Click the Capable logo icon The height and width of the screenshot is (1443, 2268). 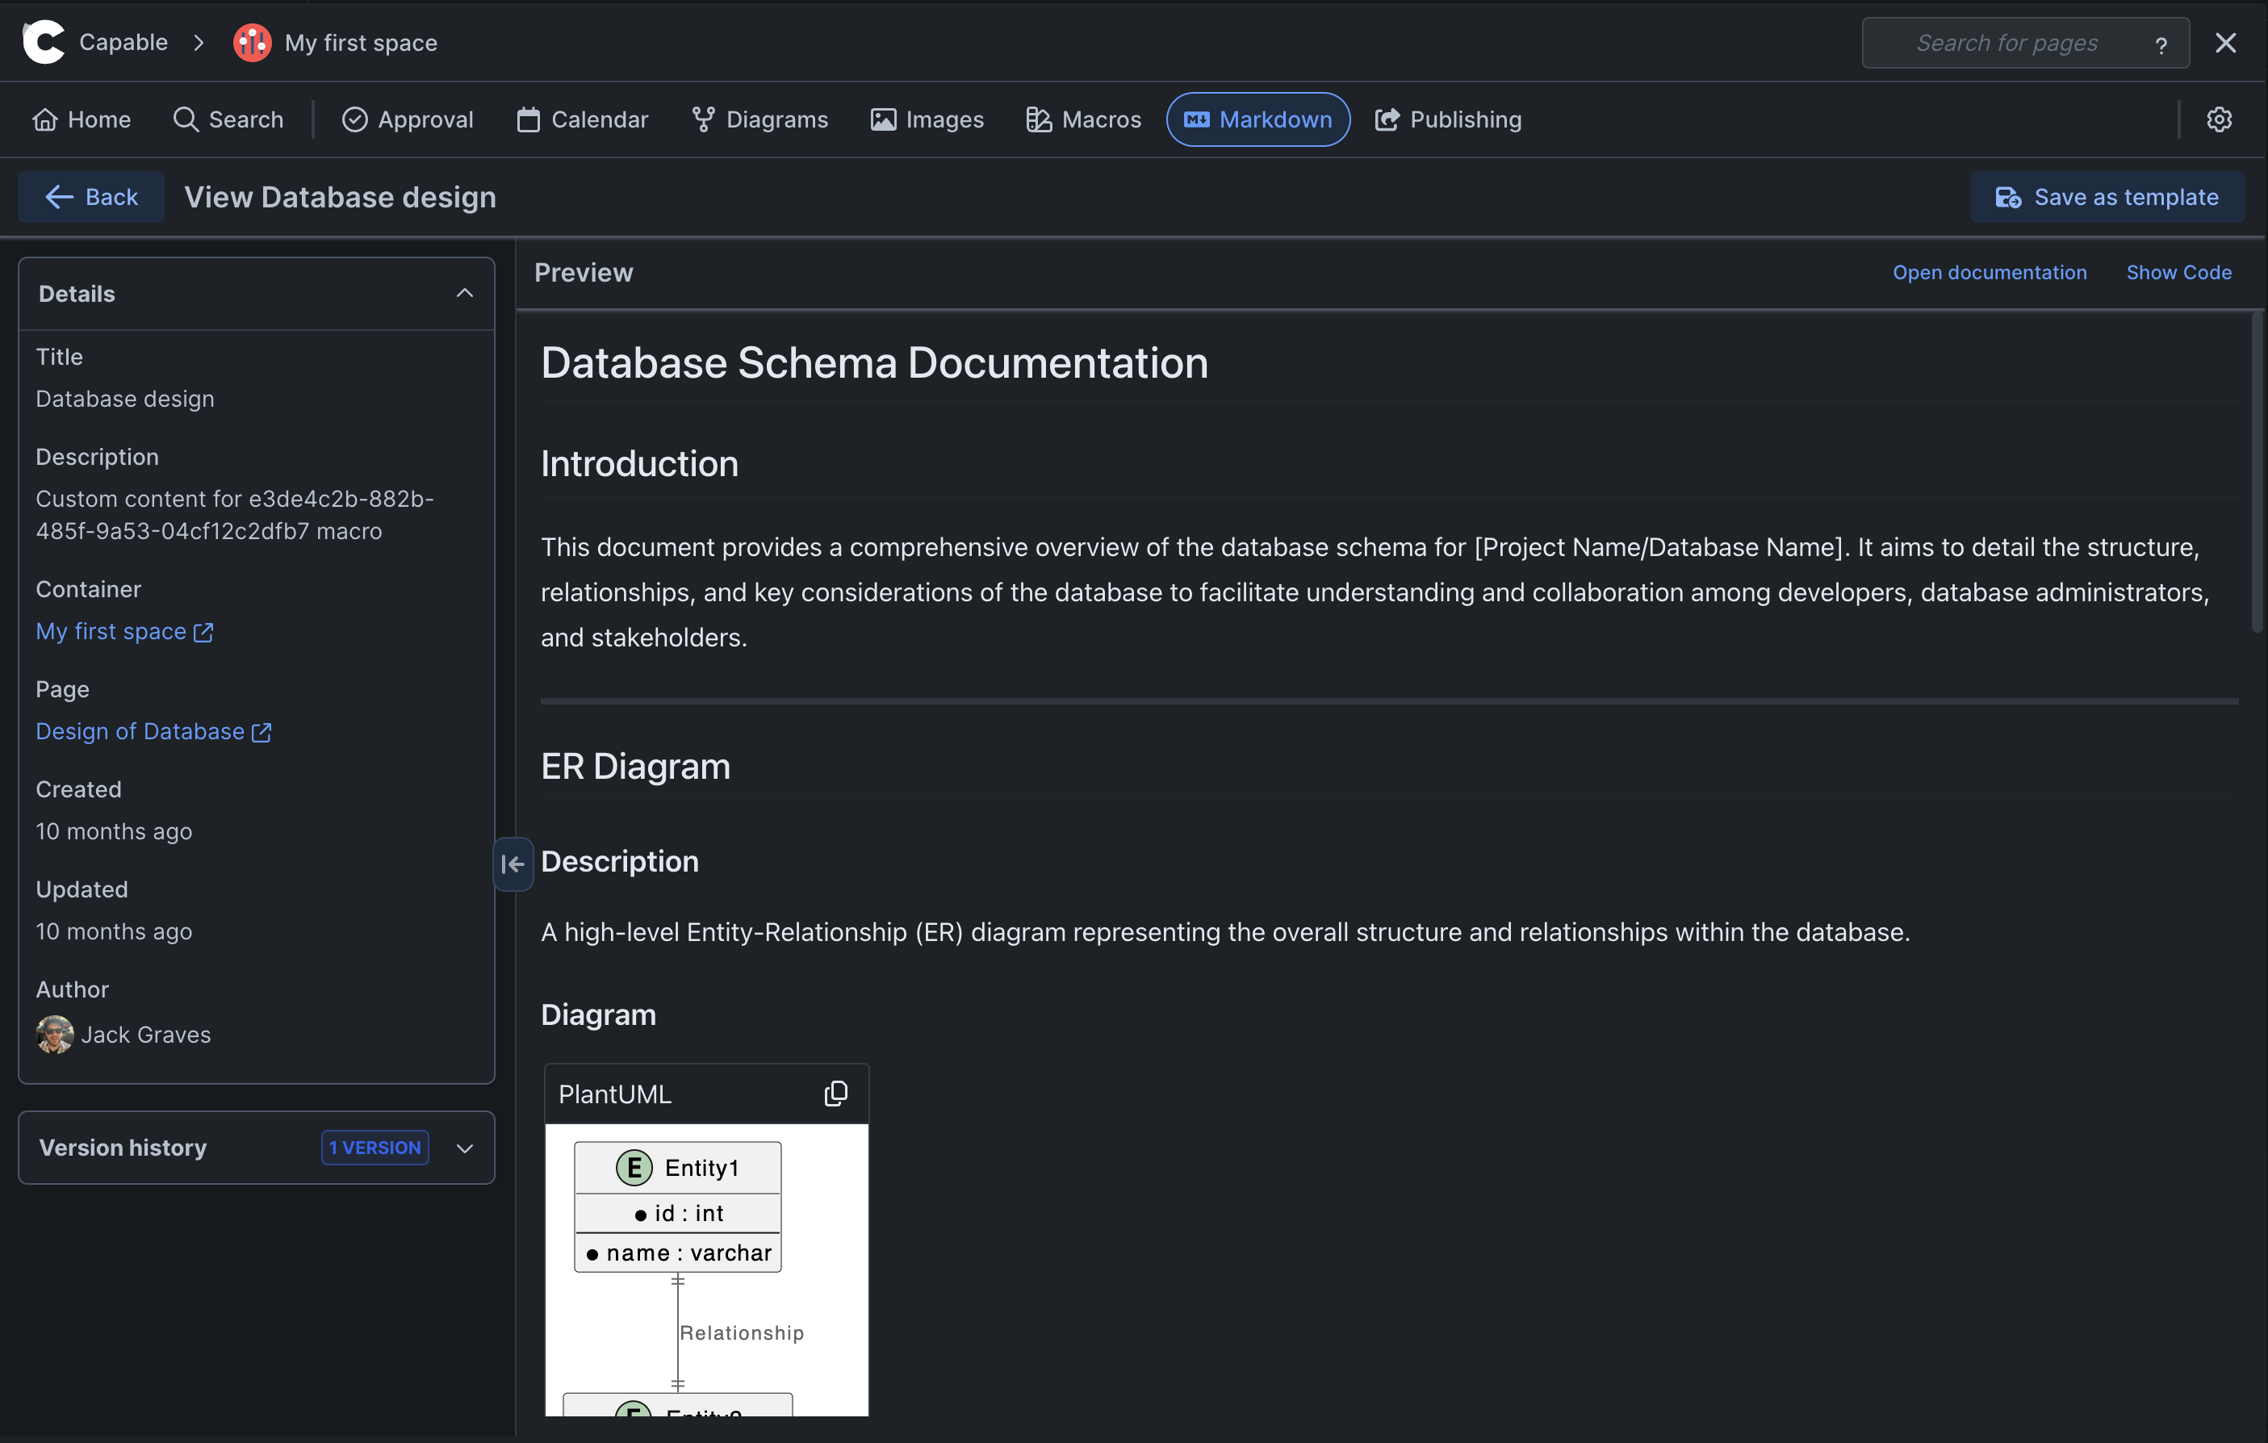pyautogui.click(x=44, y=43)
